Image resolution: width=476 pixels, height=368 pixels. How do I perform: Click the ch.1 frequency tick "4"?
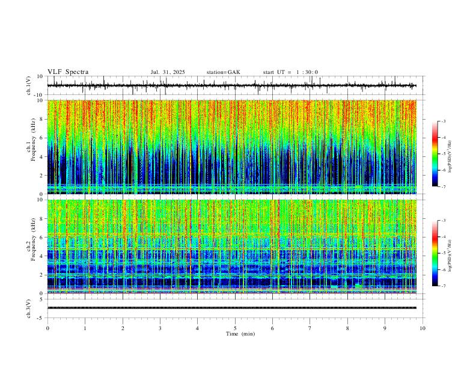tap(41, 157)
